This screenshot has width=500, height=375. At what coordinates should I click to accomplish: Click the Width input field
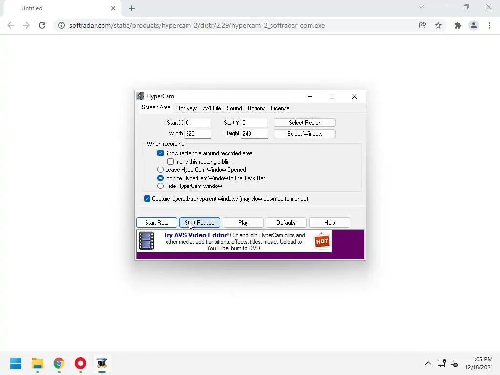[x=197, y=134]
